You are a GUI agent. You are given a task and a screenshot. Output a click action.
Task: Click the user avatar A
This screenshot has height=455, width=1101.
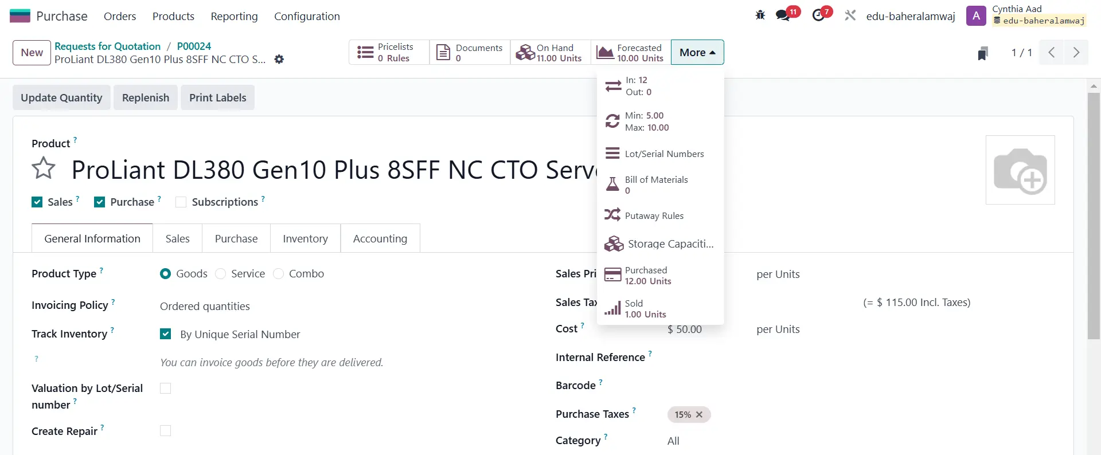coord(976,15)
